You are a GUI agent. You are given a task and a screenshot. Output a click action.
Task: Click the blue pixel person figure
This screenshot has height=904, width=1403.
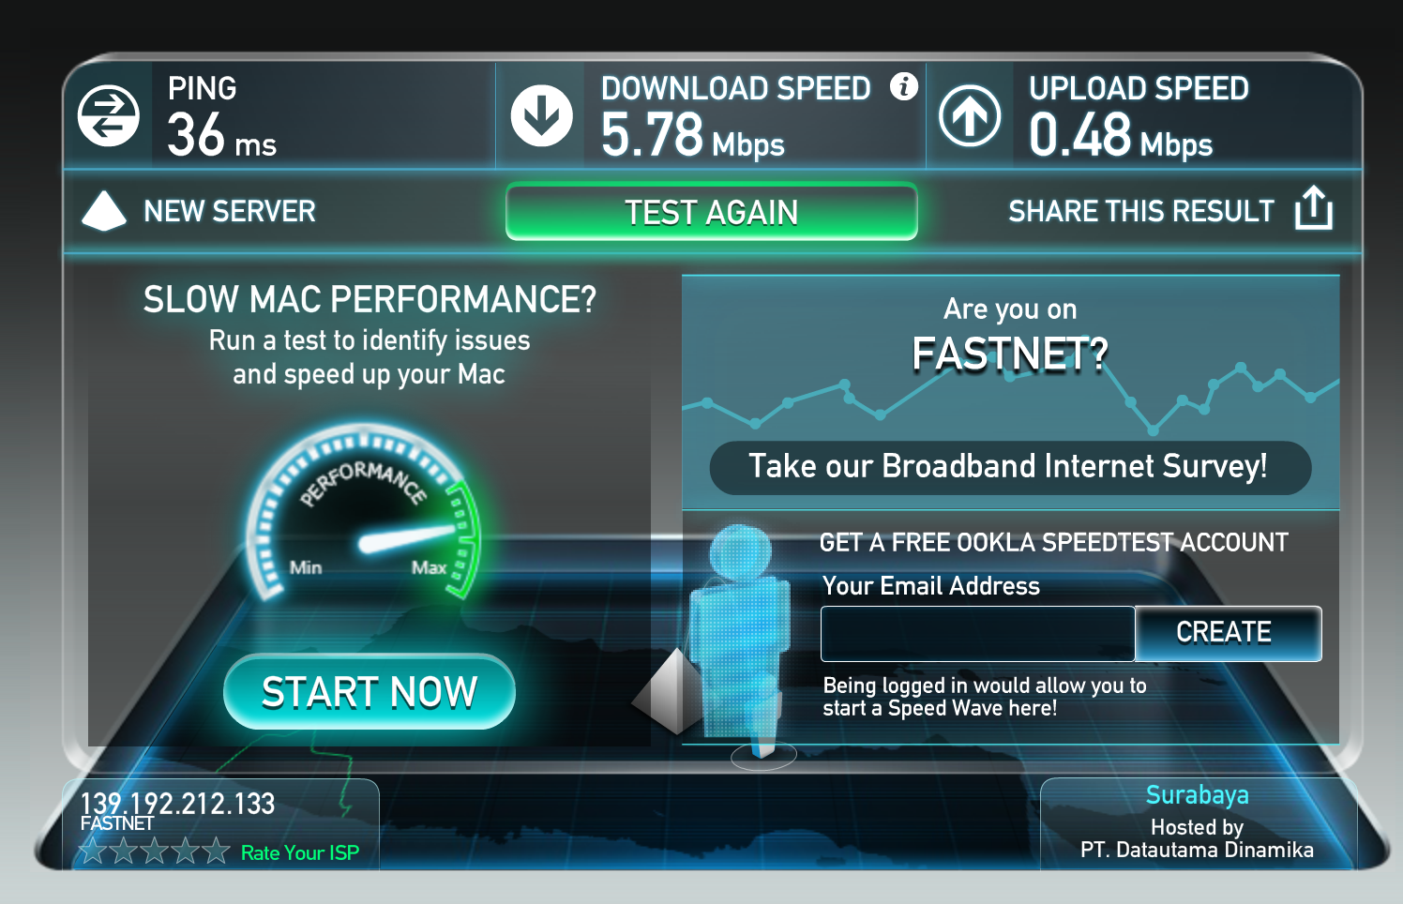739,638
